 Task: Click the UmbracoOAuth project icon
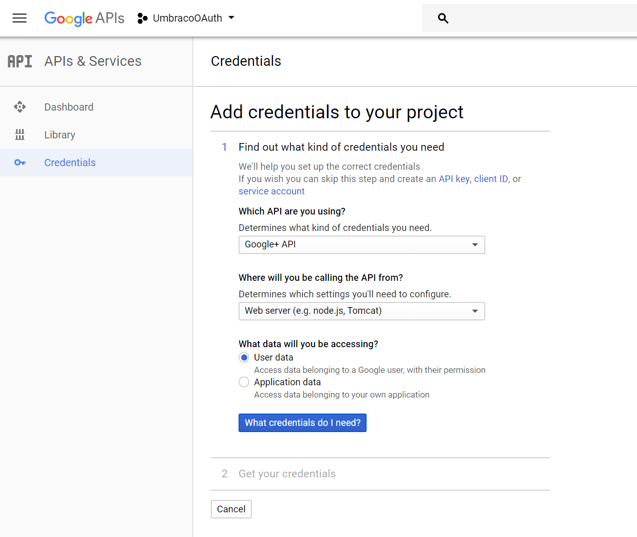point(142,19)
